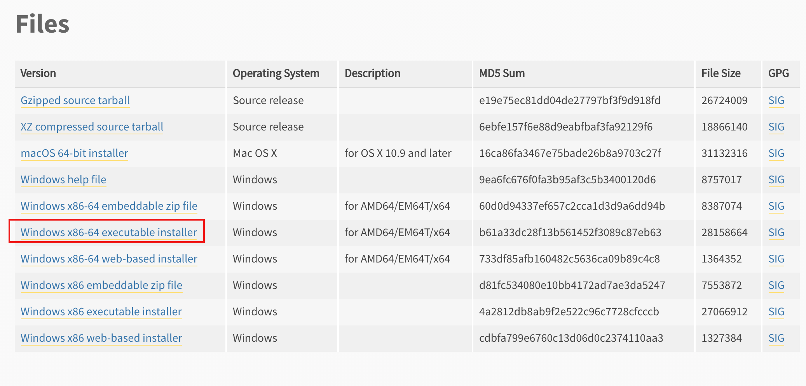The image size is (806, 386).
Task: Open SIG for Windows x86 executable installer
Action: coord(776,312)
